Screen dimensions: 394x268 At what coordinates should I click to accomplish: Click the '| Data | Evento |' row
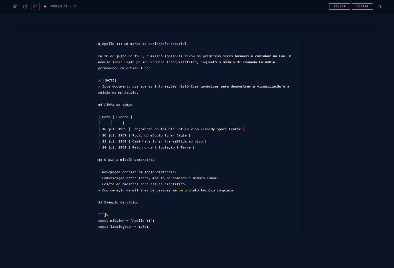(115, 117)
